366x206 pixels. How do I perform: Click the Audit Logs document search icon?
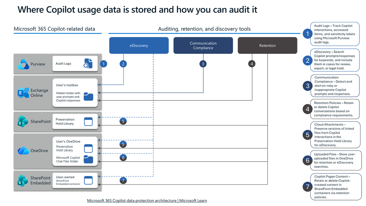click(x=88, y=63)
